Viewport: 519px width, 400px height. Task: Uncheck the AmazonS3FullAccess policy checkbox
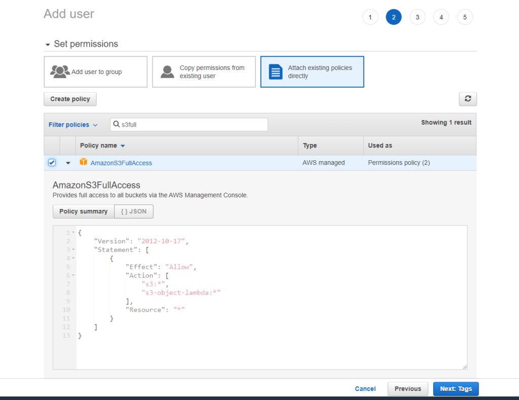(52, 163)
